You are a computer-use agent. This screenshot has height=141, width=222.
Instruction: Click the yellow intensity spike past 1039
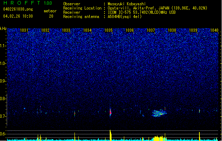pos(199,136)
